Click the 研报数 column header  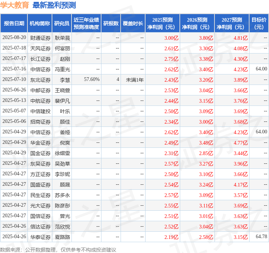pos(111,23)
